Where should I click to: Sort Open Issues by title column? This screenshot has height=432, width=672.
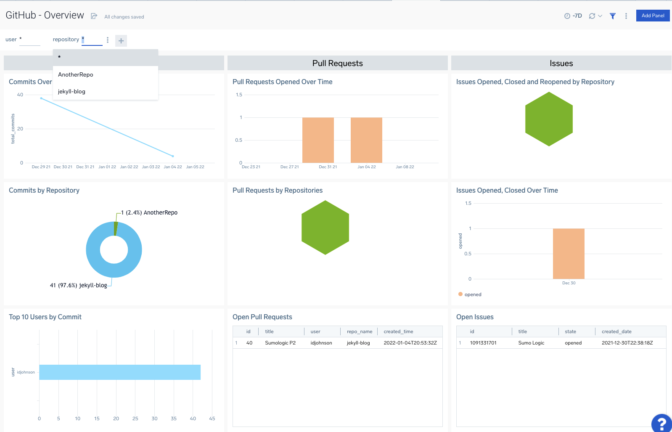(523, 331)
